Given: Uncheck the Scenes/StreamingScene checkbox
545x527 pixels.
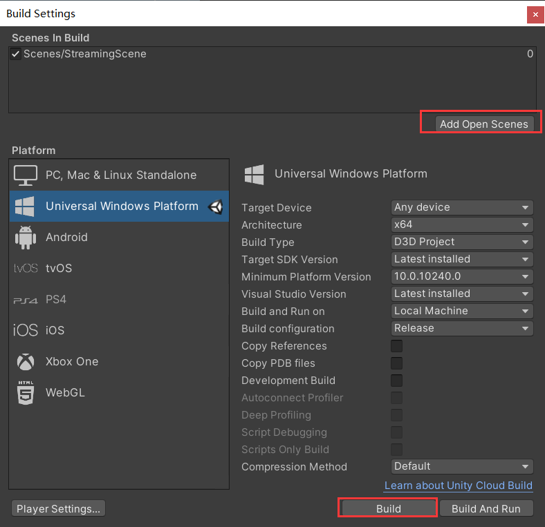Looking at the screenshot, I should pyautogui.click(x=16, y=54).
